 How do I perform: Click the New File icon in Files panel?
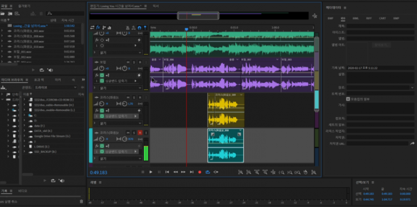(17, 14)
